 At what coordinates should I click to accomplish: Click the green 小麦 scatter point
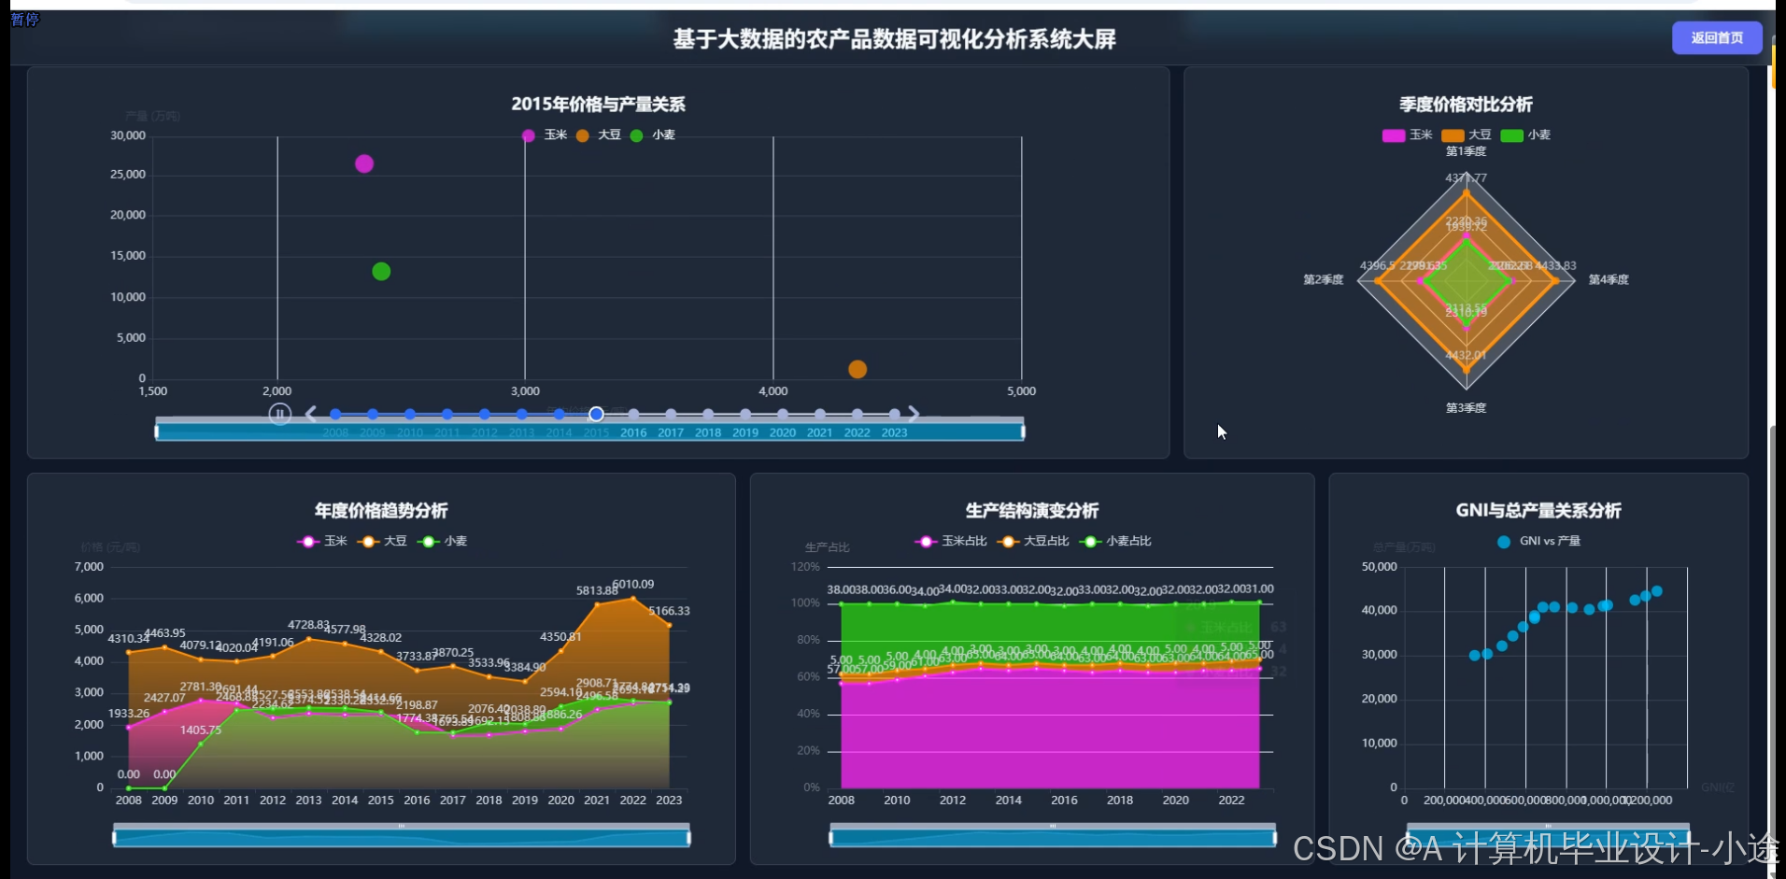(381, 271)
